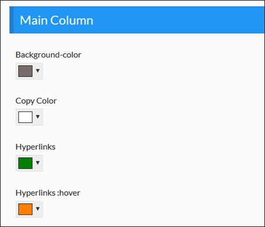Click the Background-color picker button frame
Image resolution: width=265 pixels, height=227 pixels.
pos(29,71)
